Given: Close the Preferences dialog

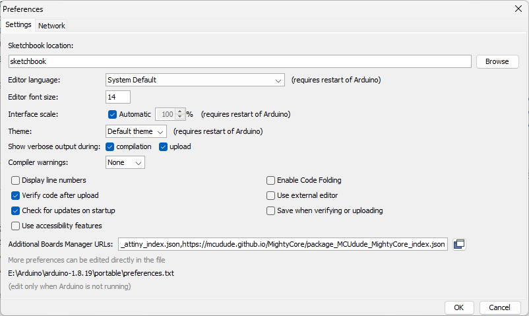Looking at the screenshot, I should click(x=518, y=9).
